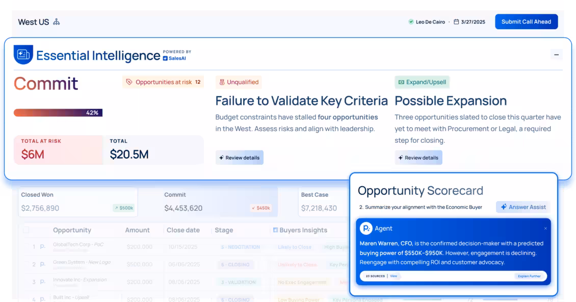Click the $500k green trend badge

pyautogui.click(x=124, y=208)
